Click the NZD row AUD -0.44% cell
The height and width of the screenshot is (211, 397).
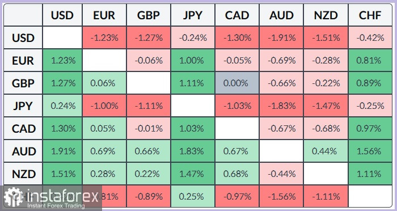tap(281, 174)
